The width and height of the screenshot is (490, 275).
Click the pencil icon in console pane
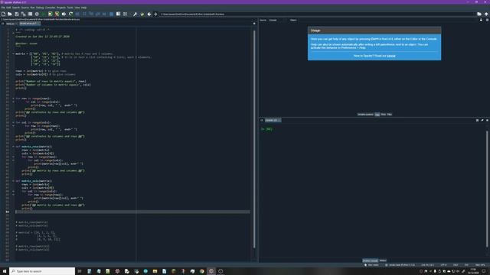[482, 120]
